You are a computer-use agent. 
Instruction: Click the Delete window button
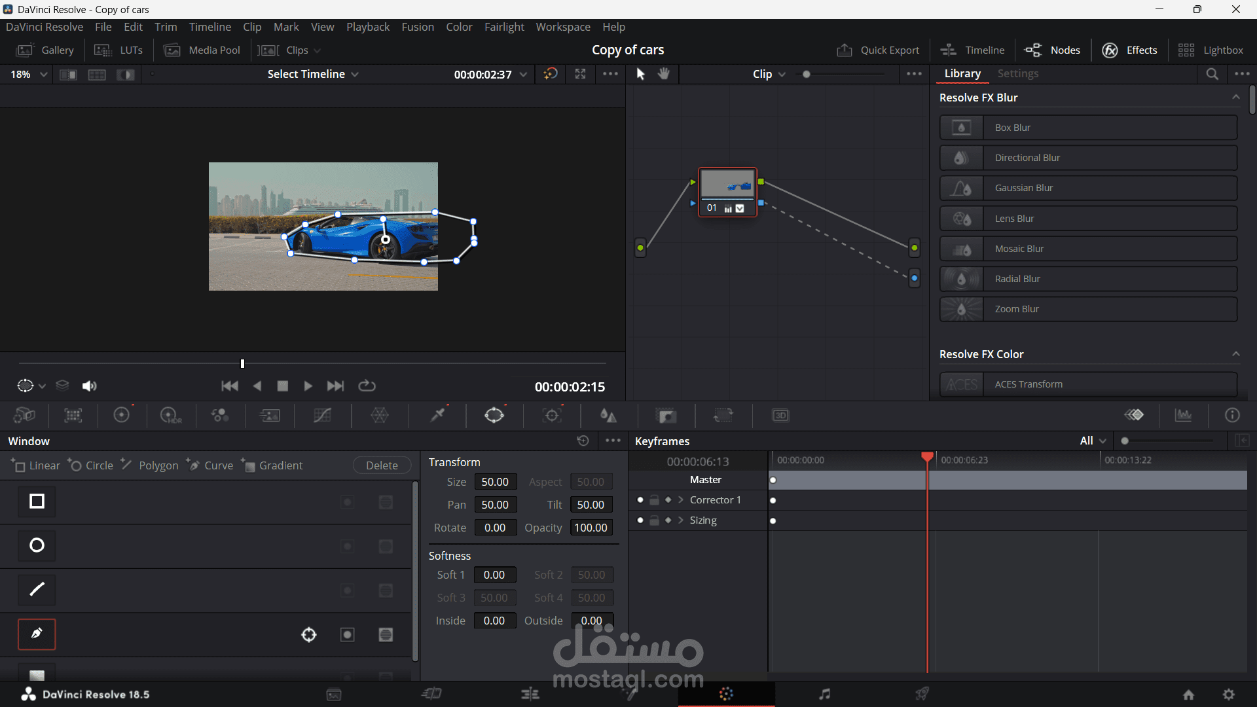(x=382, y=465)
